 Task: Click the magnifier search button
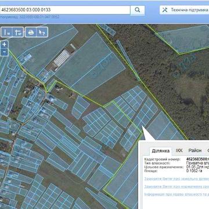pyautogui.click(x=138, y=10)
